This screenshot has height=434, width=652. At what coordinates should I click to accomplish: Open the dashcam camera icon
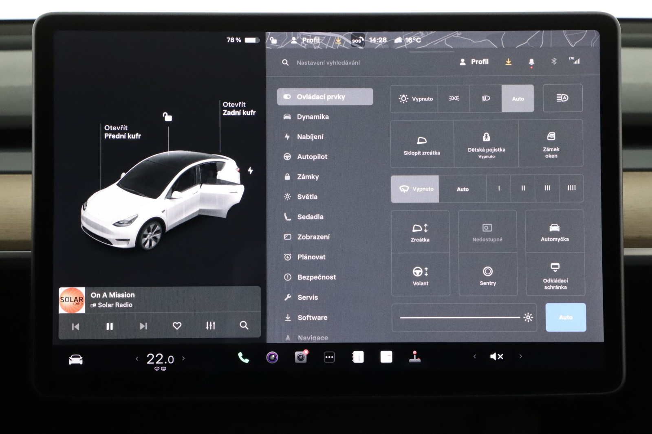pos(301,357)
